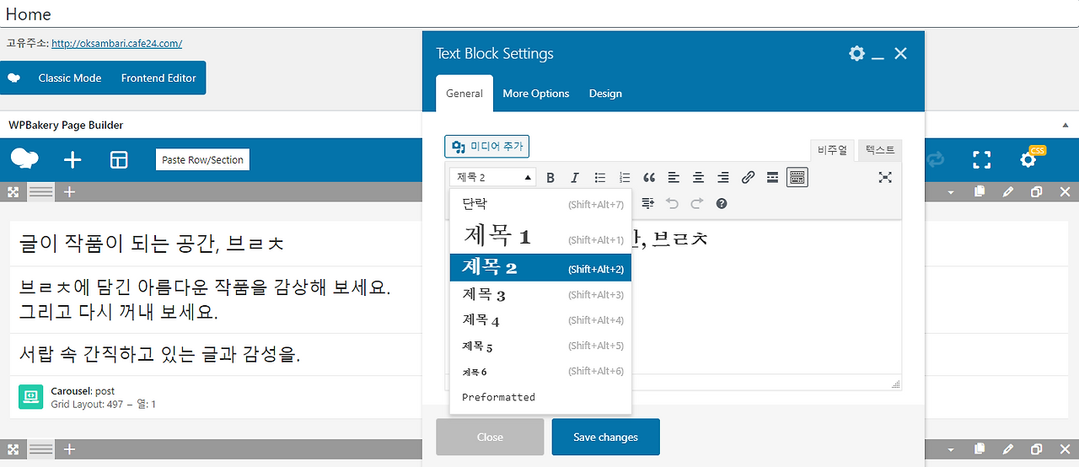Insert a bulleted list

click(x=600, y=177)
